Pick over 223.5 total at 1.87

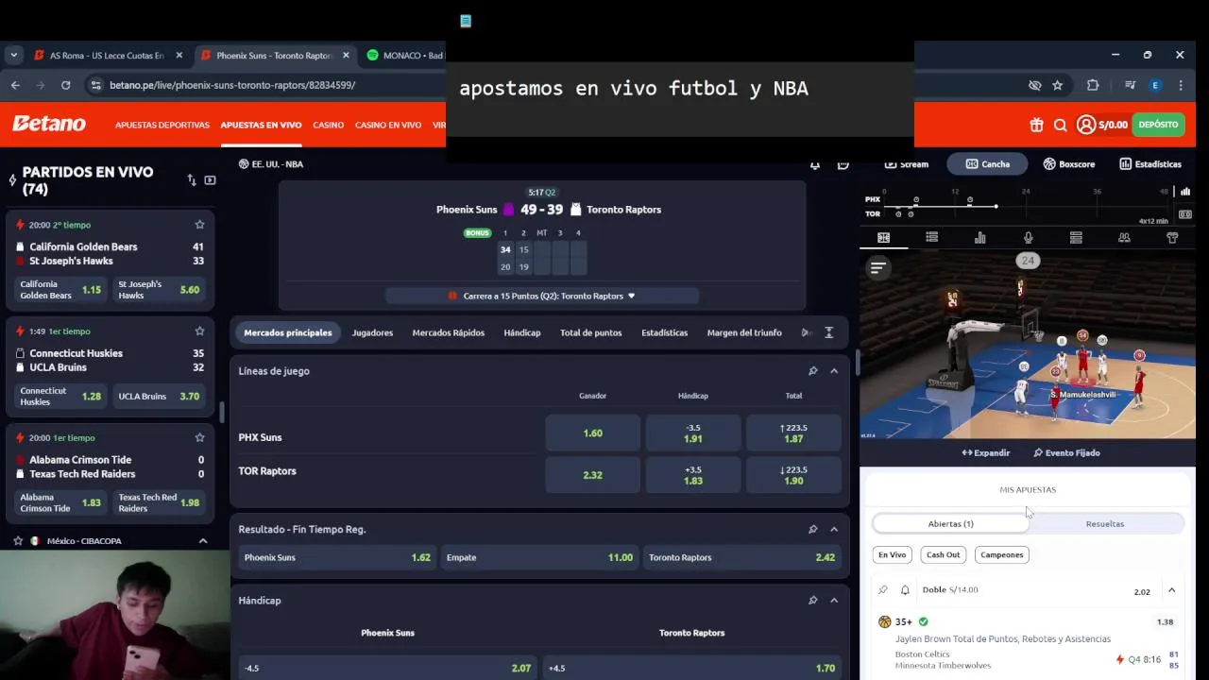coord(793,433)
